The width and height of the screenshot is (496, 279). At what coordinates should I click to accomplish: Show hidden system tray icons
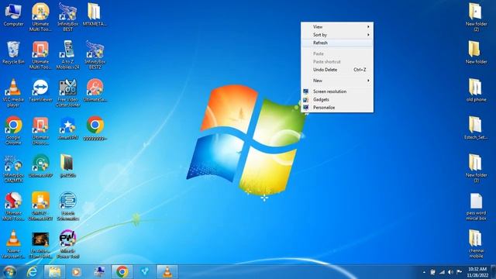[x=424, y=272]
